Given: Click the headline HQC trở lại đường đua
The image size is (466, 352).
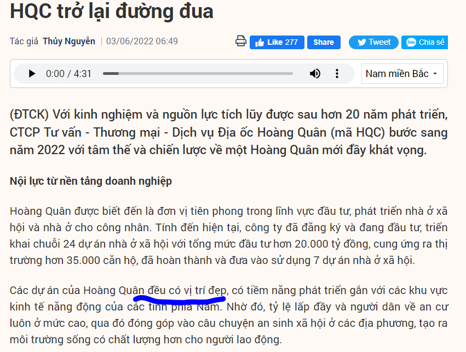Looking at the screenshot, I should tap(112, 11).
